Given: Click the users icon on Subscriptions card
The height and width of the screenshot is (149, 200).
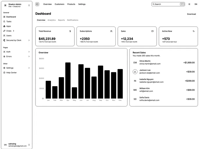Looking at the screenshot, I should (111, 31).
